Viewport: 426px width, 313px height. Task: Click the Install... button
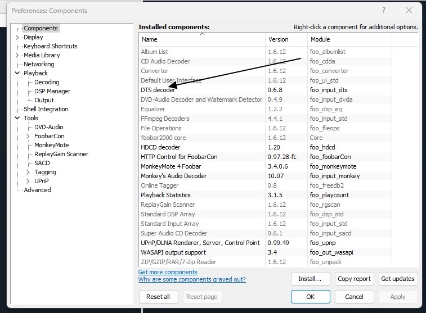[x=310, y=279]
